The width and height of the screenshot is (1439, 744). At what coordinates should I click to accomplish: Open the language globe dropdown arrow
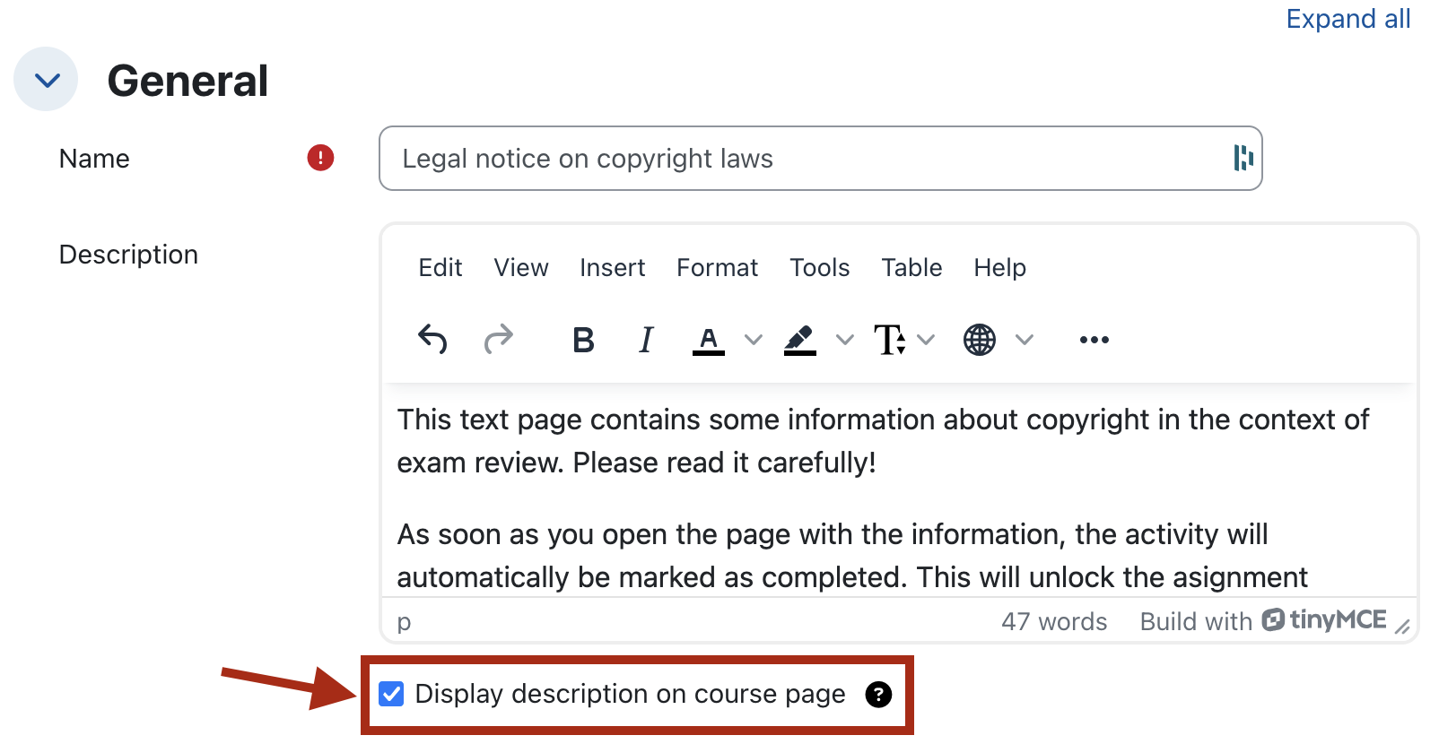[x=1025, y=340]
